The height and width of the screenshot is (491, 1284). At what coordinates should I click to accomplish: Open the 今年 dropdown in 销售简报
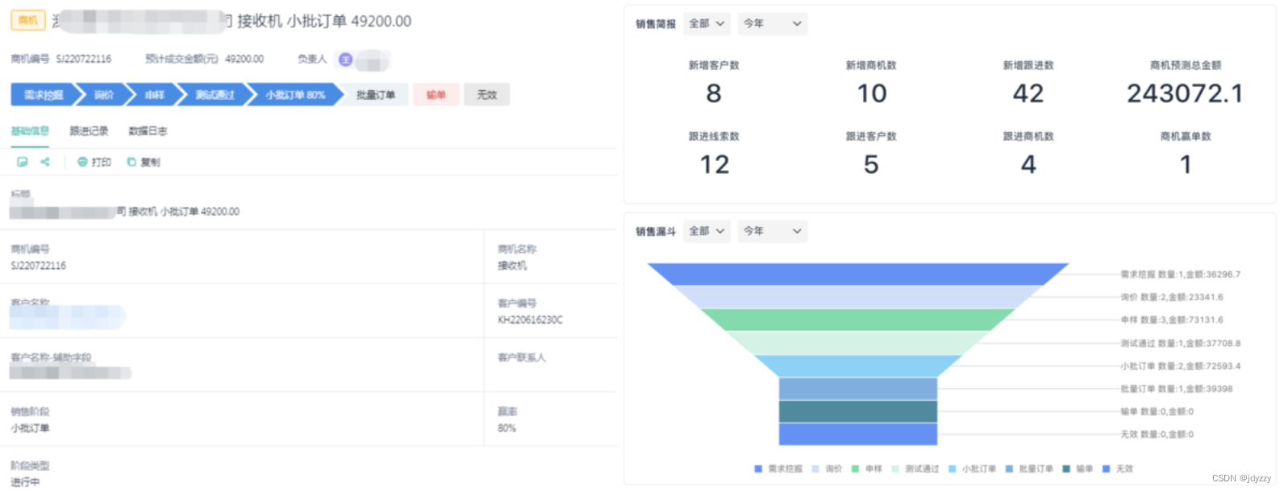[x=773, y=23]
